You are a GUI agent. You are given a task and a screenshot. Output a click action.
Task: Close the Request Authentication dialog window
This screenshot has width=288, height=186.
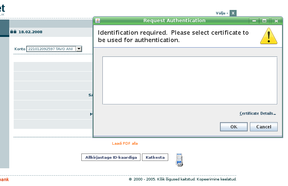coord(276,21)
